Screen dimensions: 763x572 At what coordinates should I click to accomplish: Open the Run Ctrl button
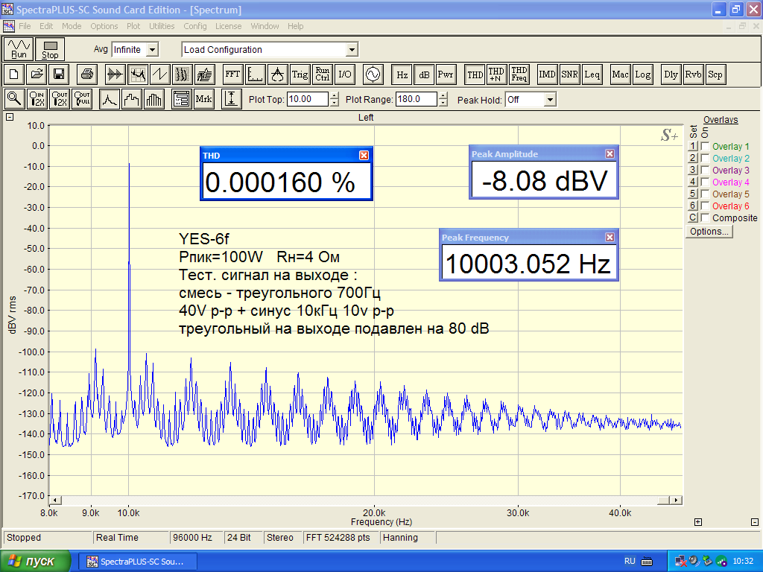[x=322, y=74]
